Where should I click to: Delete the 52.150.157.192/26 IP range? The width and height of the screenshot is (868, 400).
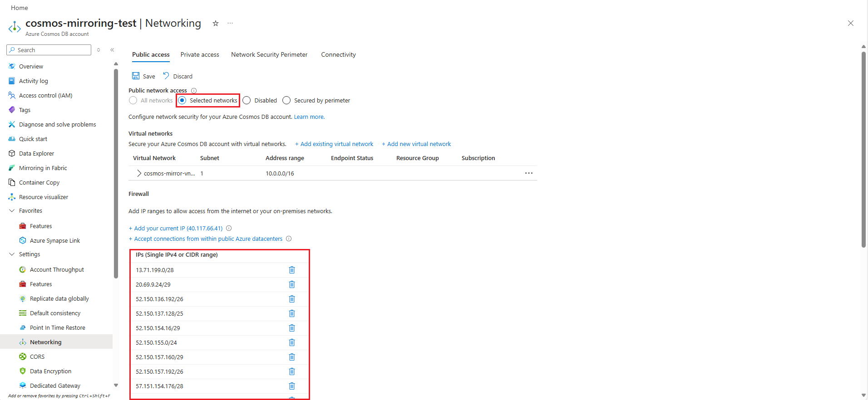click(x=292, y=371)
